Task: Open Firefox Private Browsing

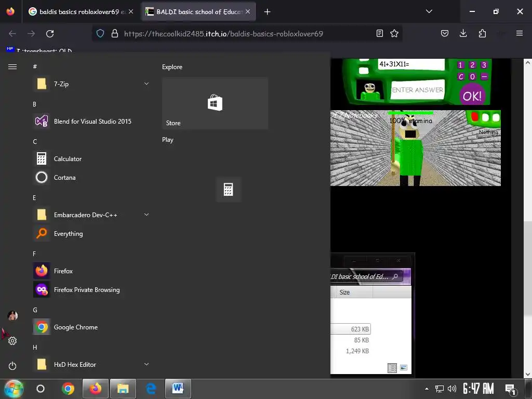Action: pyautogui.click(x=91, y=289)
